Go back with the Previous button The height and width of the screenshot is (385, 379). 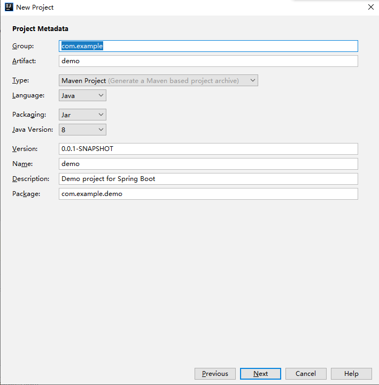coord(215,374)
